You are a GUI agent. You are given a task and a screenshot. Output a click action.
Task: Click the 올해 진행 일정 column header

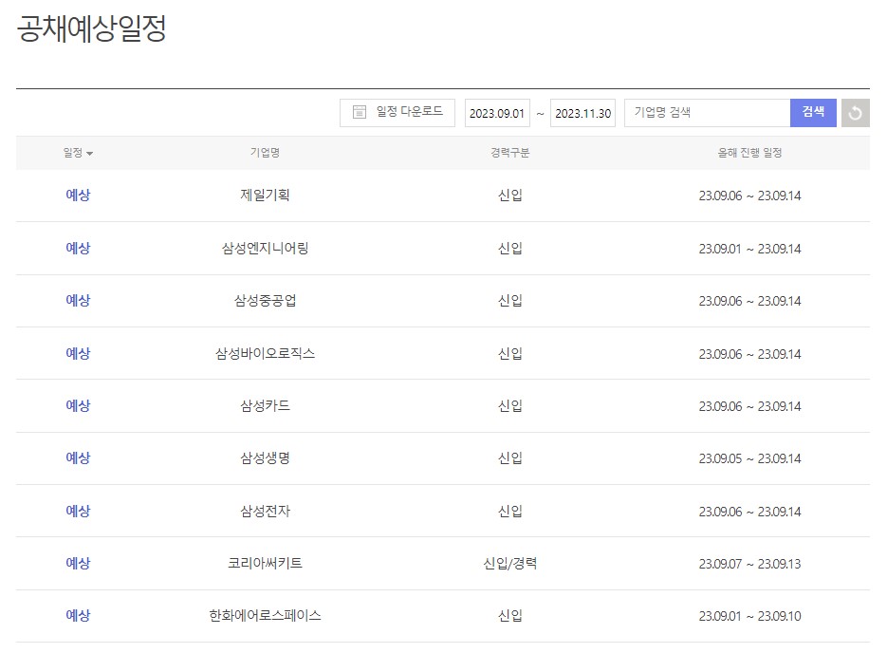(749, 153)
